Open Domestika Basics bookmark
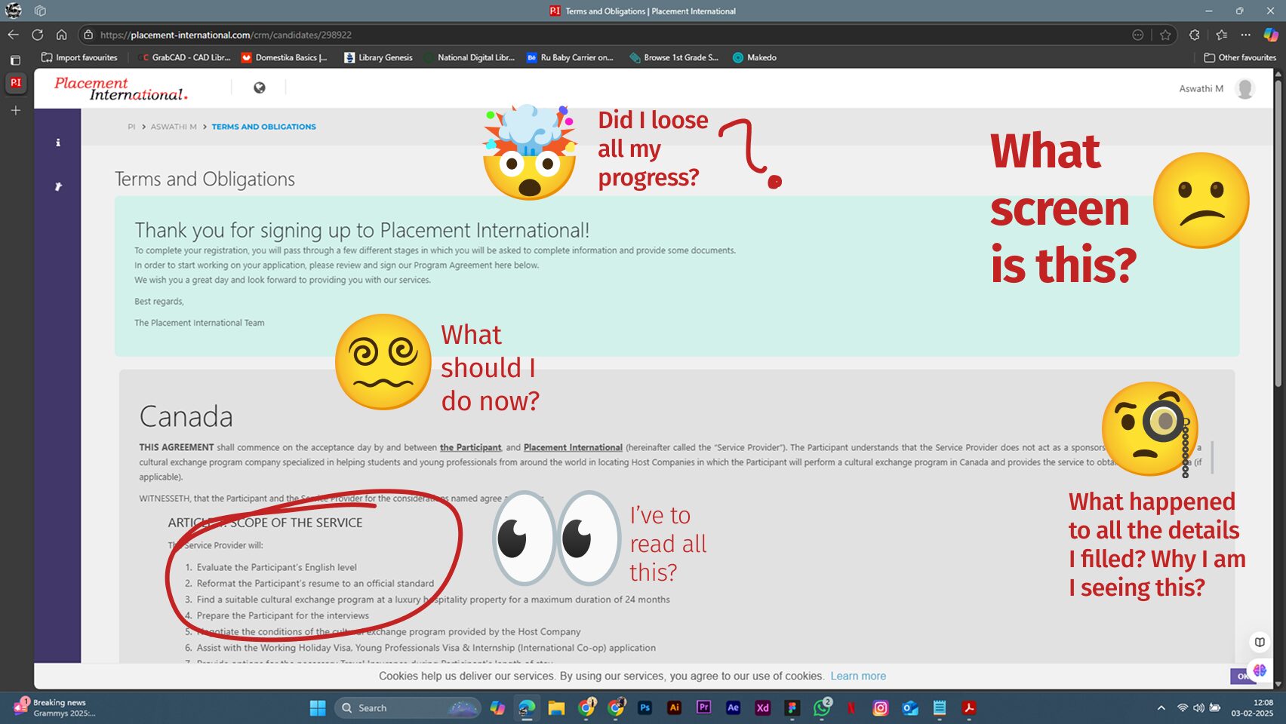This screenshot has height=724, width=1286. 284,57
